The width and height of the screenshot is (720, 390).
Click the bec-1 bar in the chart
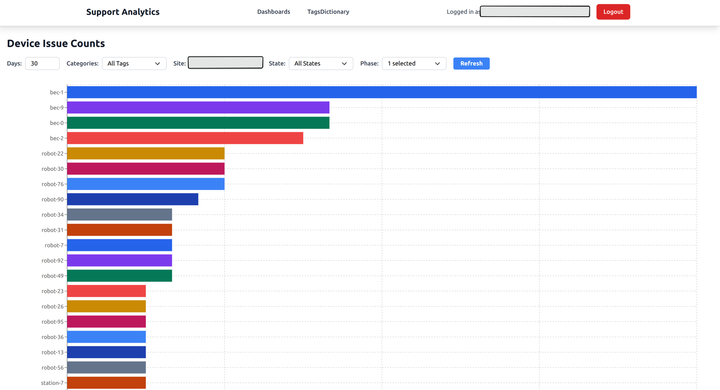[x=360, y=92]
